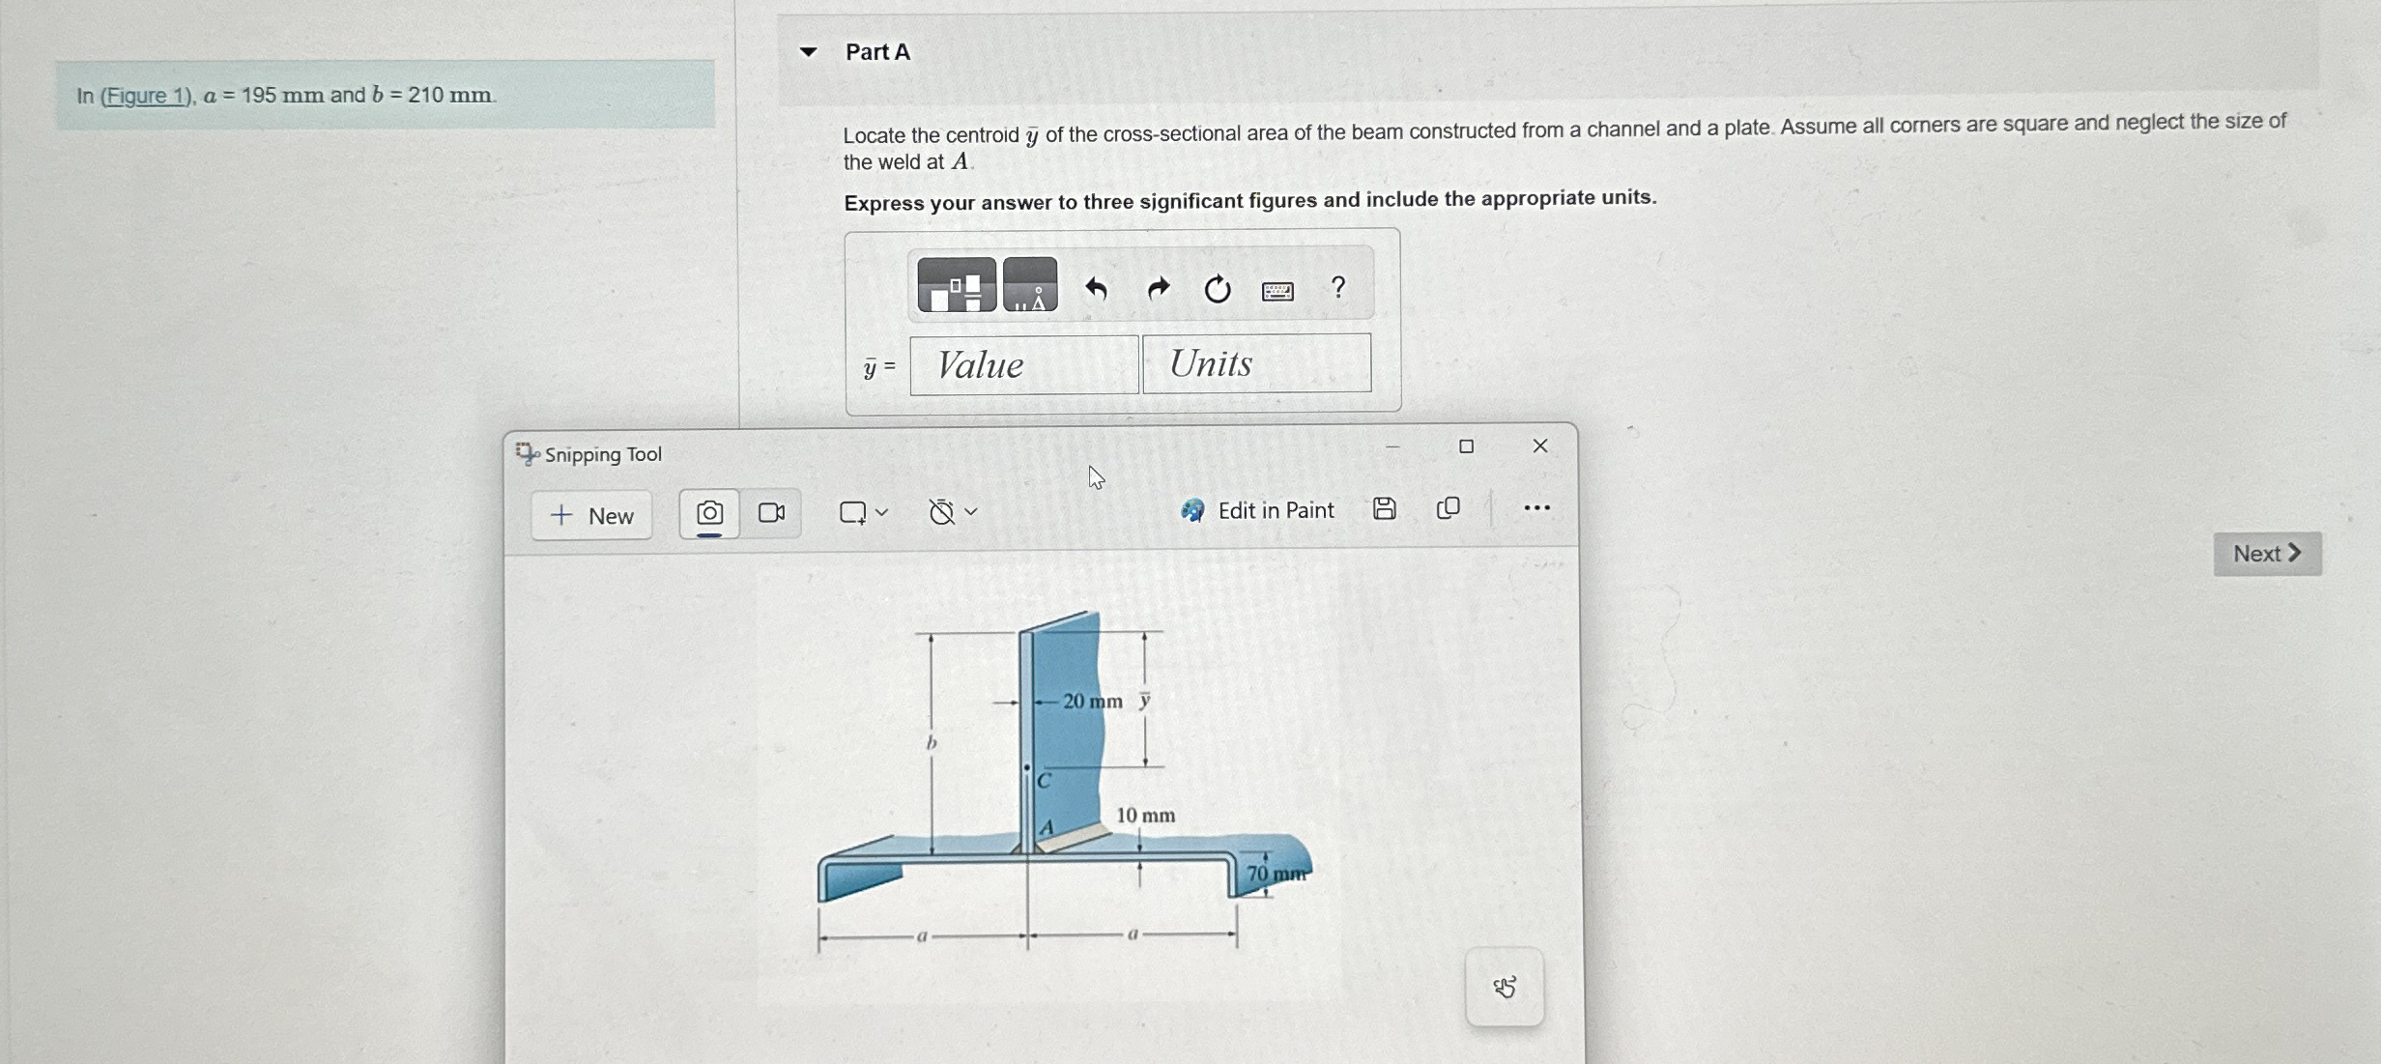Click the reset answer circular arrow
This screenshot has width=2381, height=1064.
(1218, 289)
